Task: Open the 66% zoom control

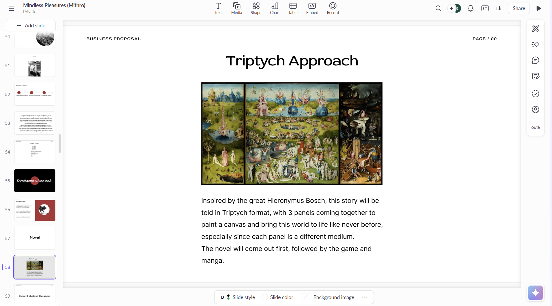Action: point(536,127)
